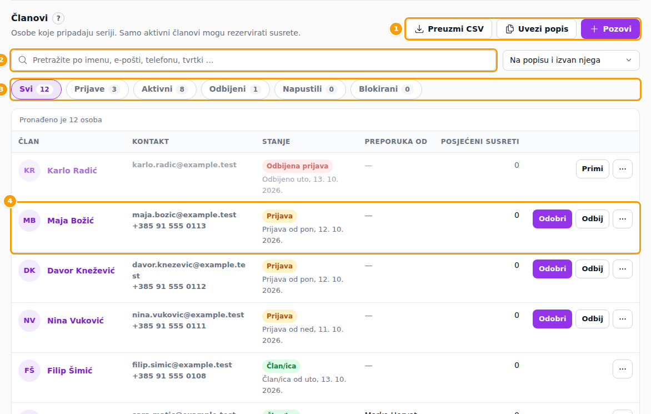Click the DK avatar of Davor Knežević

click(x=29, y=270)
